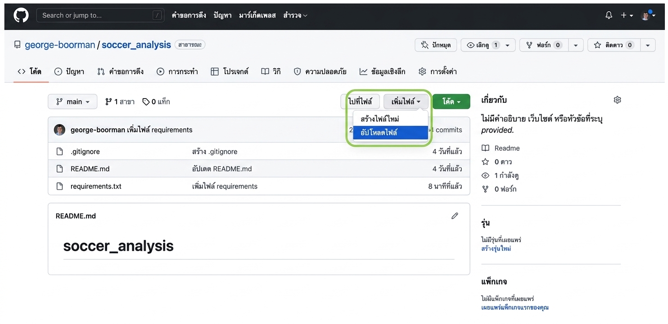Open commit message in requirements.txt row

pyautogui.click(x=225, y=186)
